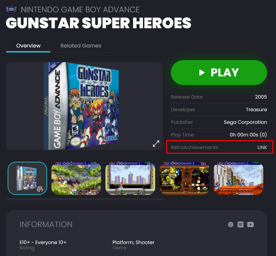
Task: Select the city skyline screenshot thumbnail
Action: (x=130, y=178)
